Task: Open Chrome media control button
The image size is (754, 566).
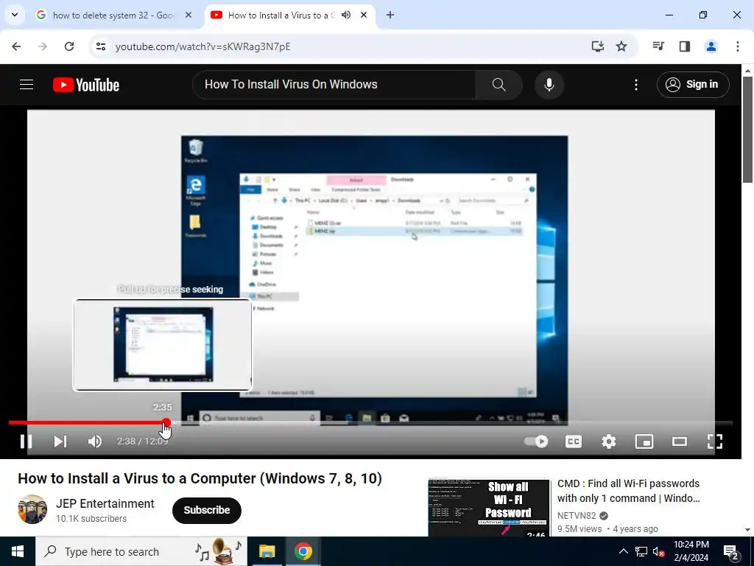Action: [658, 46]
